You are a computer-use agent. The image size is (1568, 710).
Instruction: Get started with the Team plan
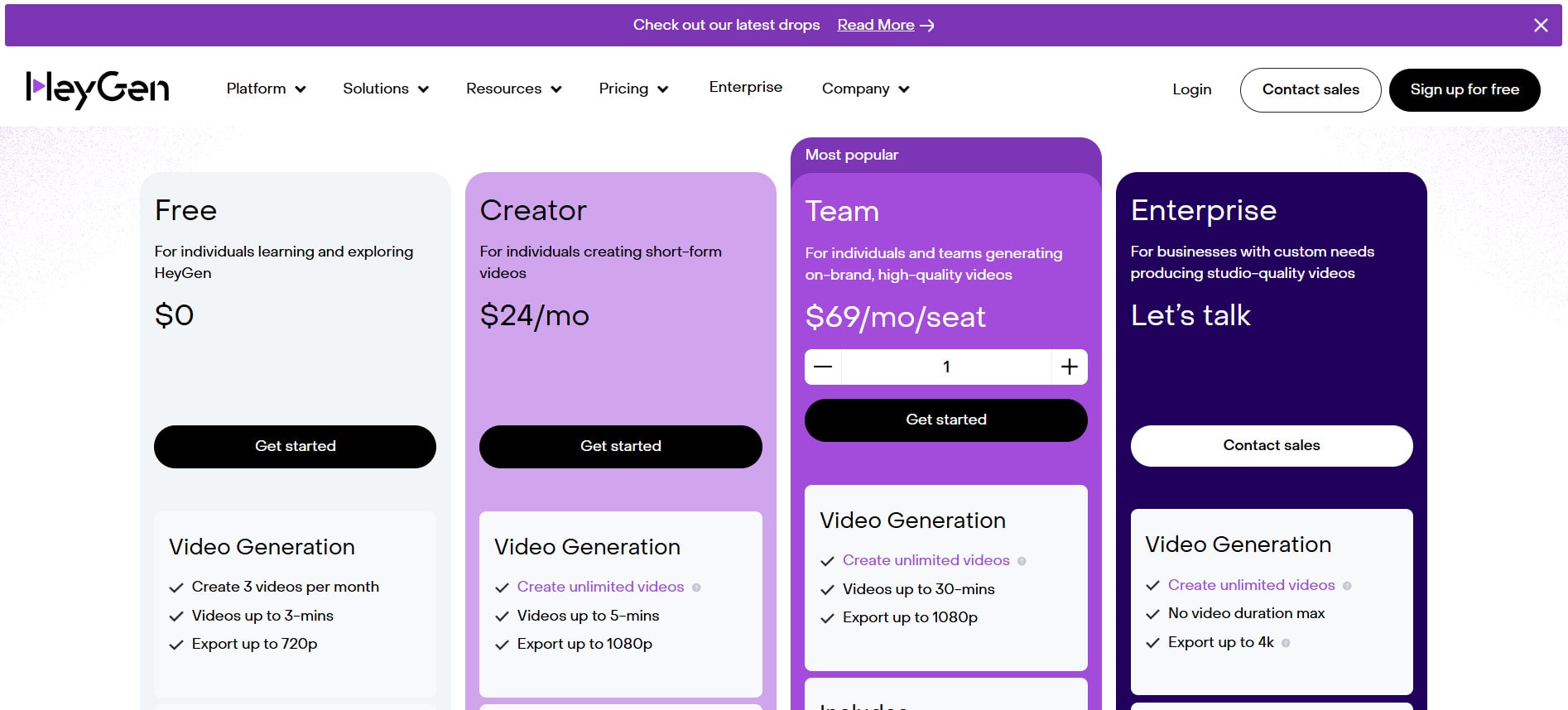coord(946,420)
